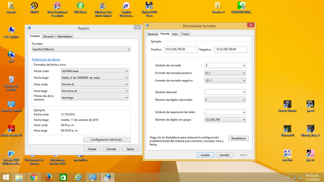324x182 pixels.
Task: Open Símbolo de separación de miles dropdown
Action: (225, 112)
